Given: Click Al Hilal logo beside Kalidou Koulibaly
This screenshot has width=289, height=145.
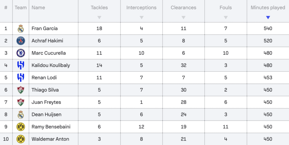Looking at the screenshot, I should [21, 65].
